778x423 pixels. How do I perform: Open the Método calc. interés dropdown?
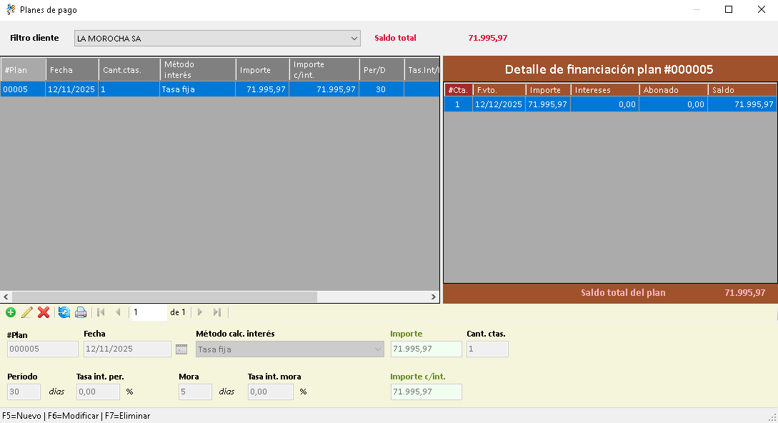pos(378,349)
